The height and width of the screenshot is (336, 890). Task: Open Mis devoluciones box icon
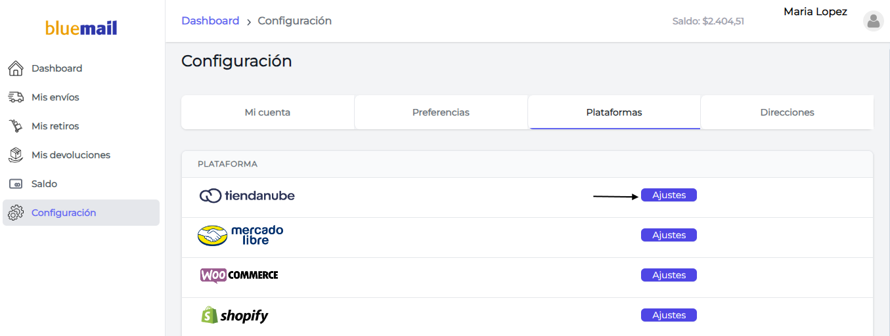[x=16, y=155]
